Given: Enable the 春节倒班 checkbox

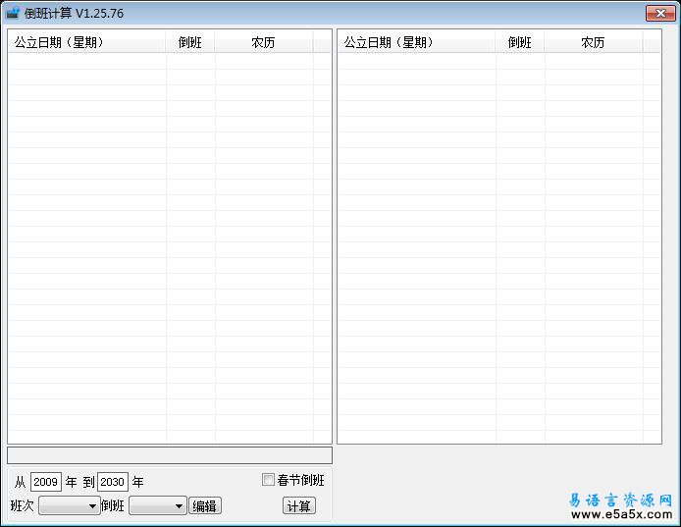Looking at the screenshot, I should click(268, 480).
